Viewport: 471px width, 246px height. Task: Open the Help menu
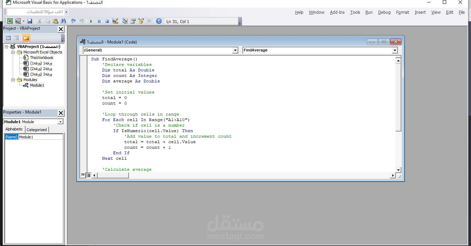tap(299, 12)
